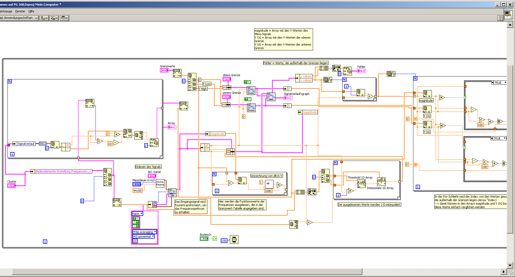Screen dimensions: 515x277
Task: Select the 'Einlesen des Signals' comment
Action: coord(148,167)
